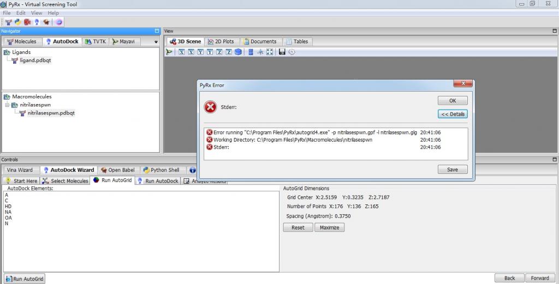Go to the Start Here step
559x284 pixels.
tap(22, 181)
